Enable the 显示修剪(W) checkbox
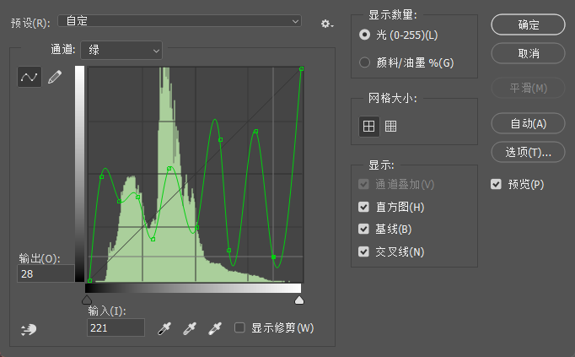Viewport: 575px width, 357px height. coord(239,327)
